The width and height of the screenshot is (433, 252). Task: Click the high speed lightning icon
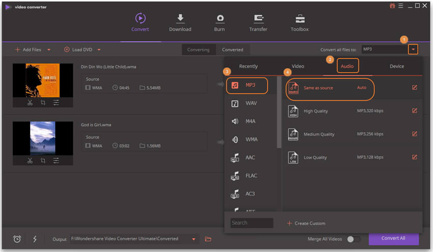tap(35, 239)
